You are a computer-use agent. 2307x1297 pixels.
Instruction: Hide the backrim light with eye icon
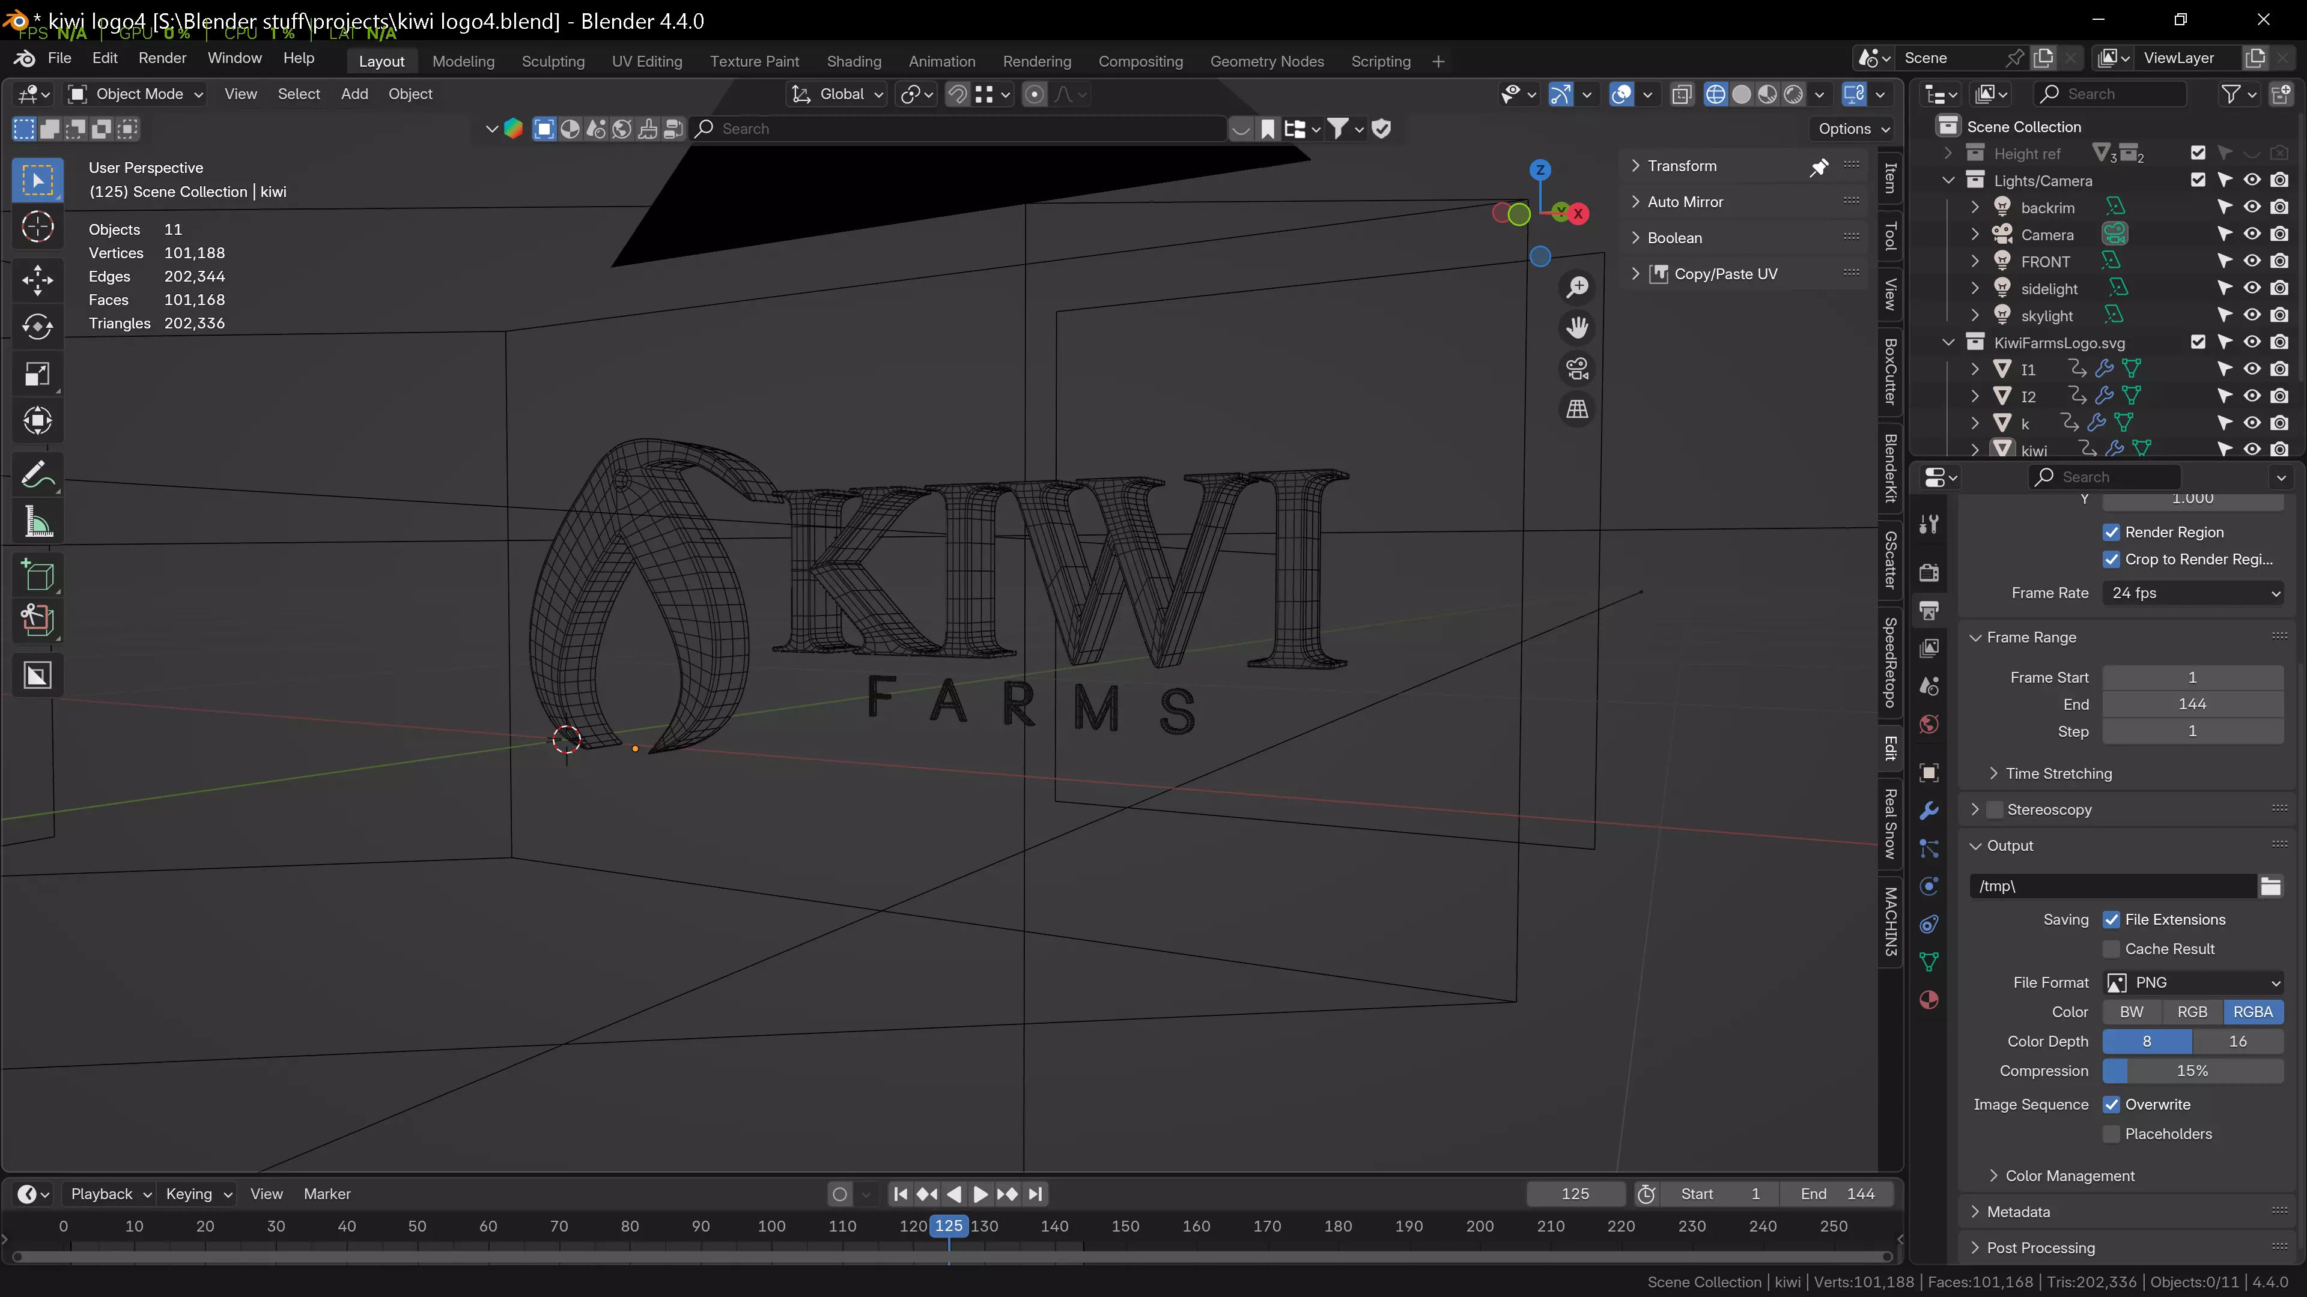tap(2252, 207)
